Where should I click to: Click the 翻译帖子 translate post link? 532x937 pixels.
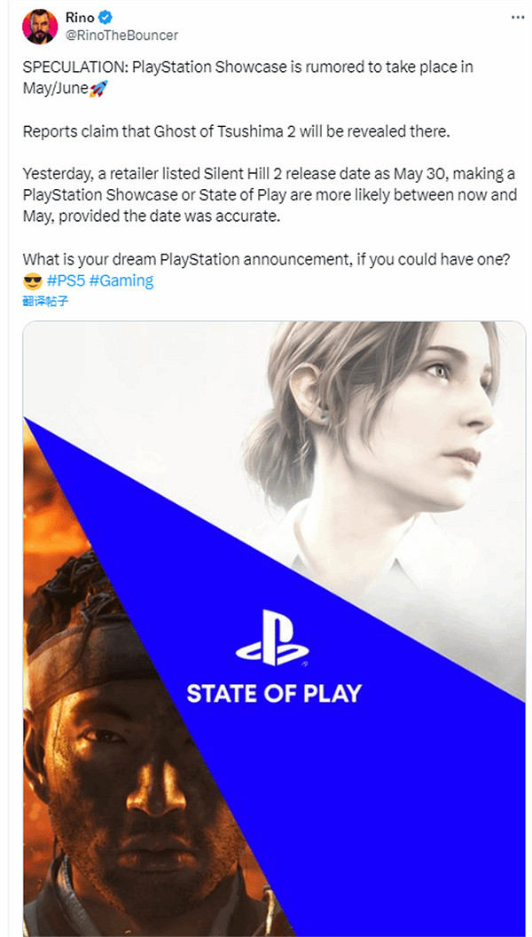click(x=45, y=301)
